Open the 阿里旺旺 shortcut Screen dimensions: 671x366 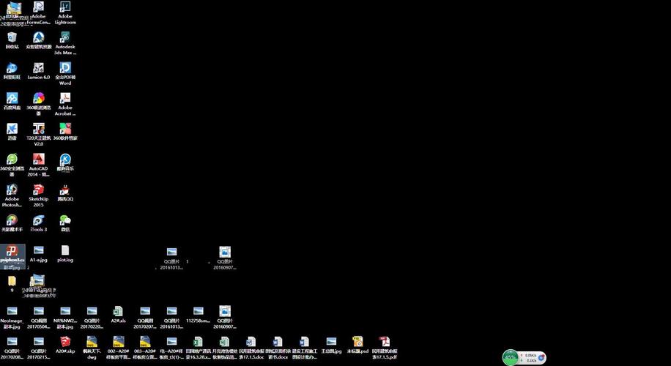pyautogui.click(x=12, y=71)
